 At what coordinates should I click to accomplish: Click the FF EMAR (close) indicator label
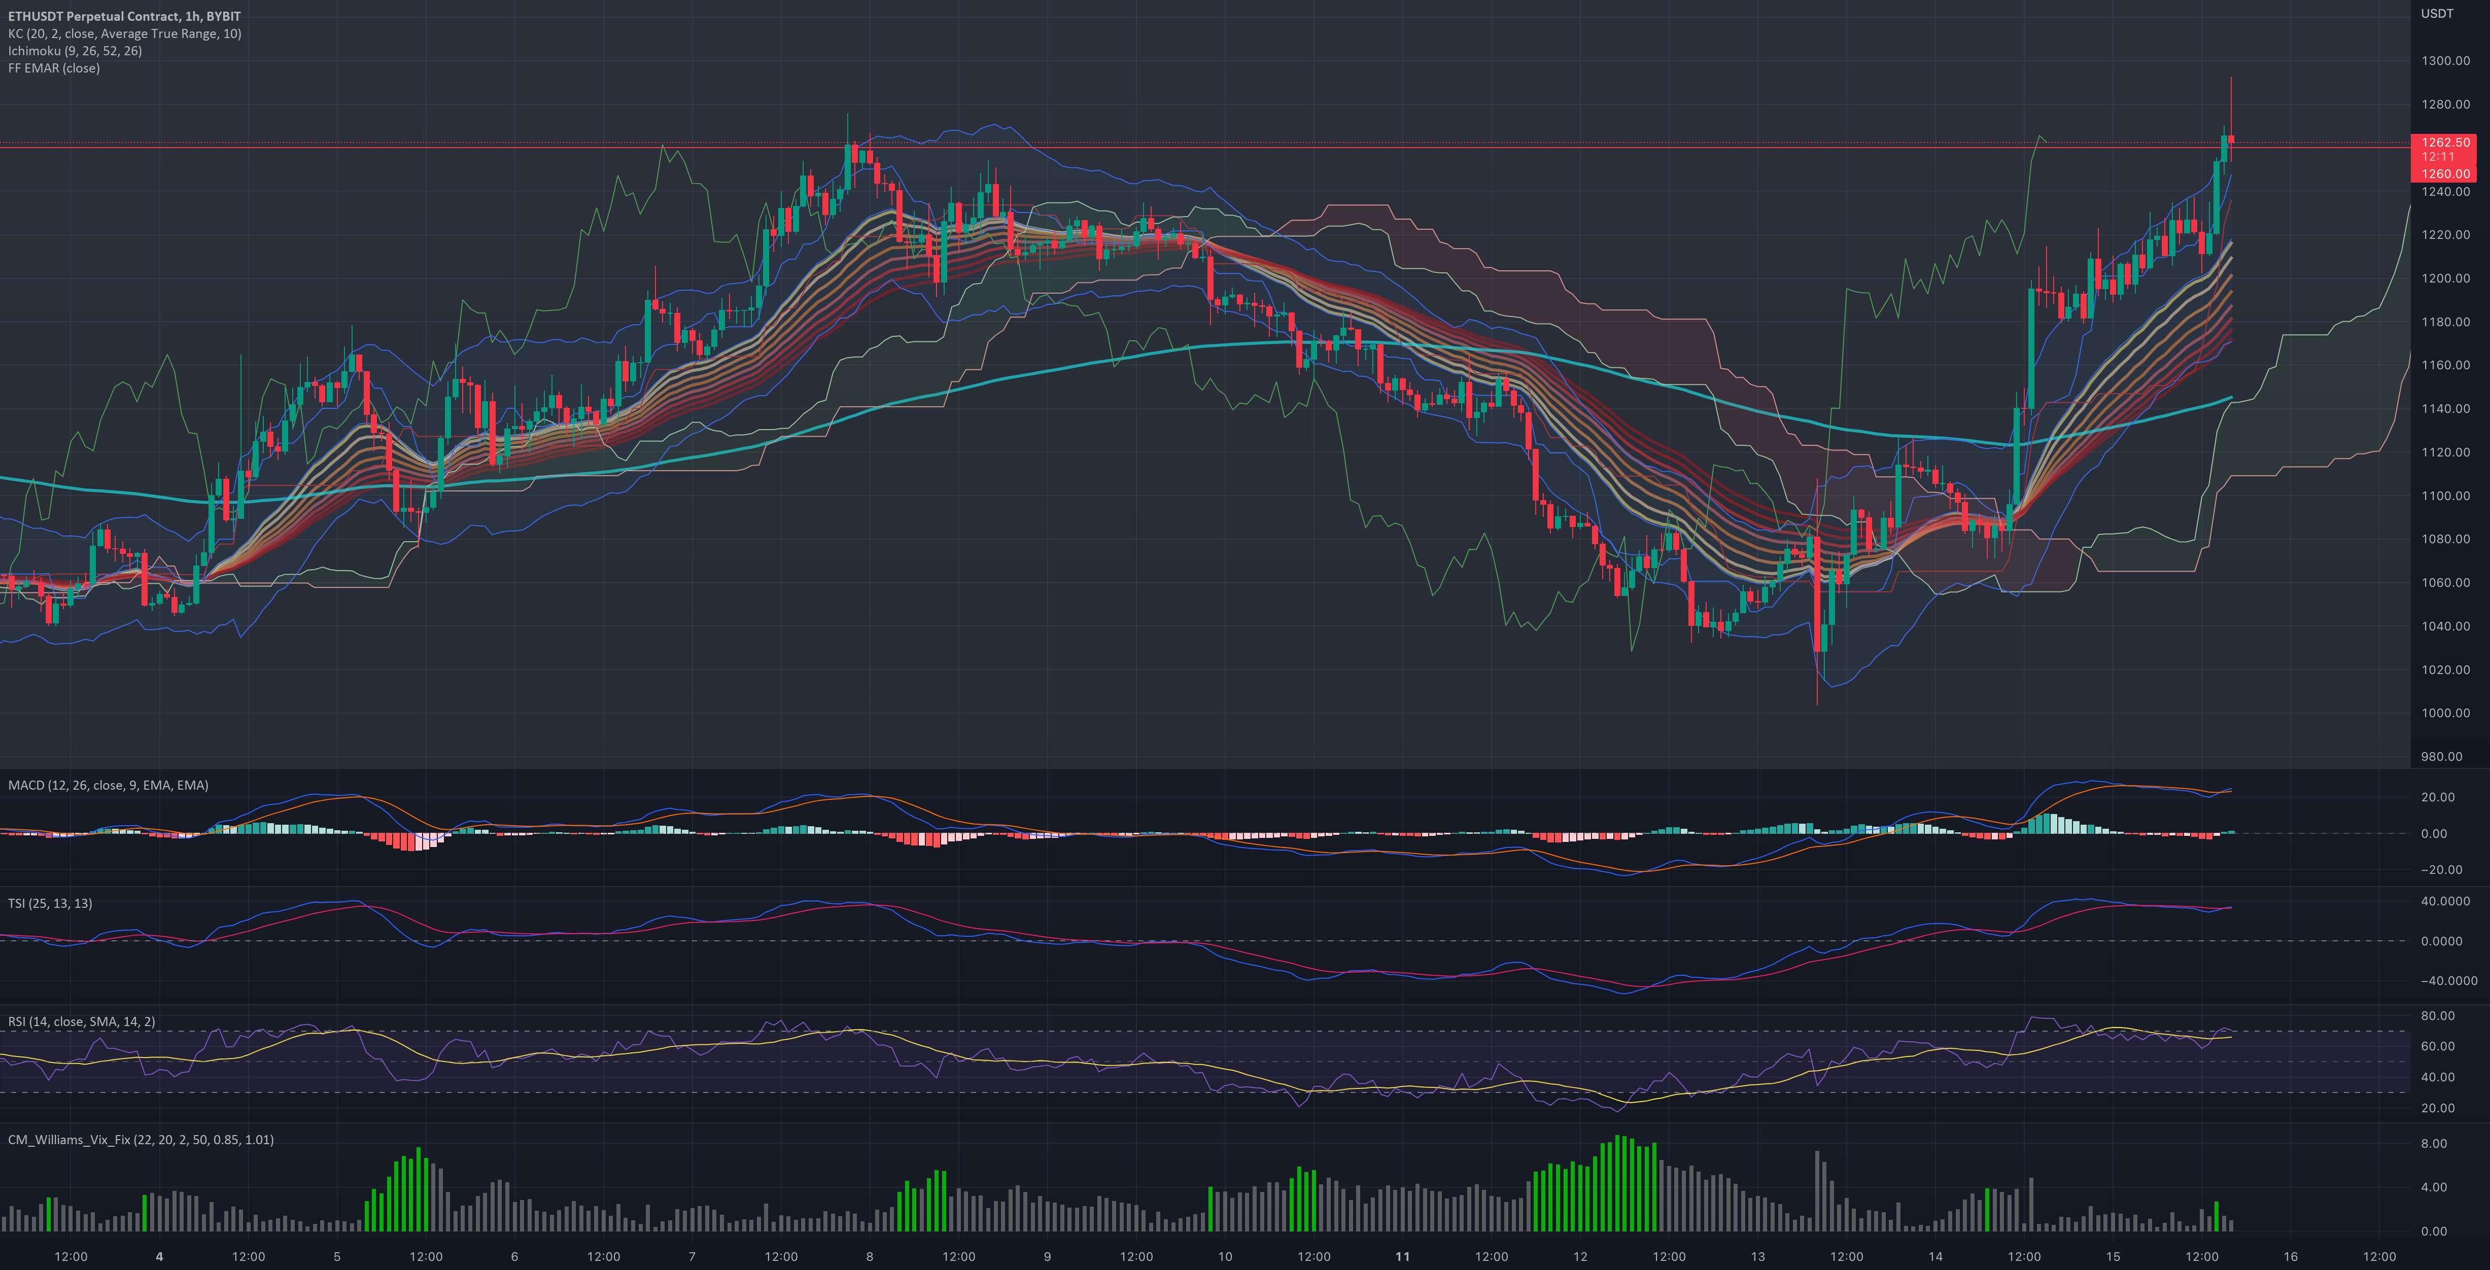click(53, 68)
